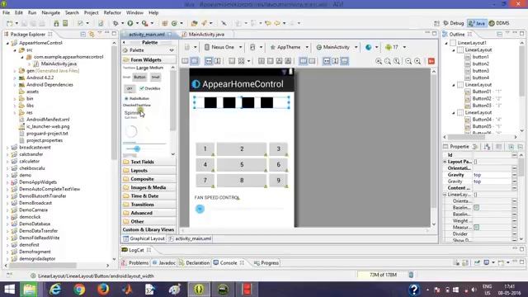Switch to the activity_main.xml source tab
528x297 pixels.
click(x=191, y=238)
